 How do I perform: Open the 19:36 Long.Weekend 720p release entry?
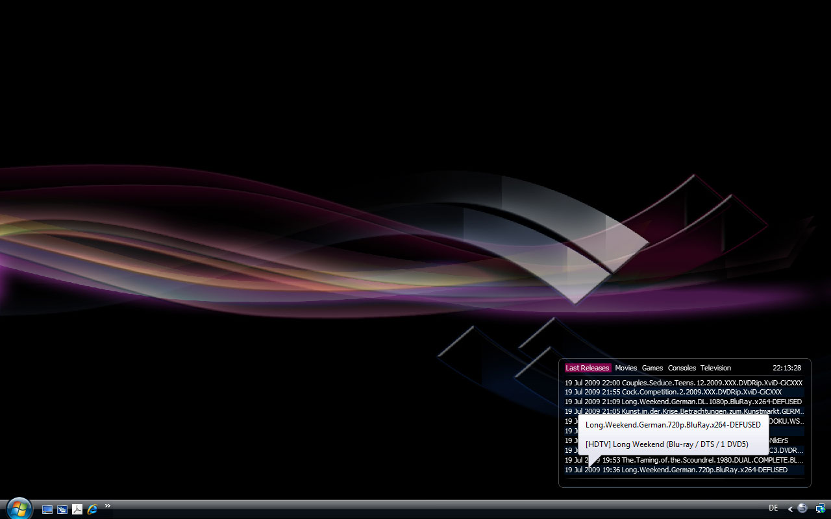coord(683,470)
